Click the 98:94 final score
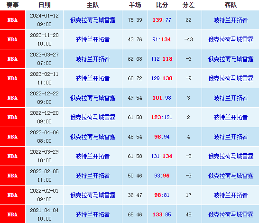Viewport: 259px width, 223px height. coord(162,137)
